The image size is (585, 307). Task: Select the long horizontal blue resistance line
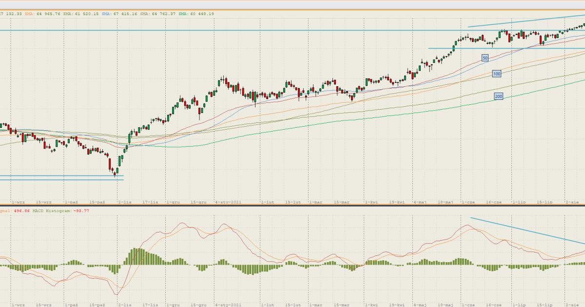244,30
